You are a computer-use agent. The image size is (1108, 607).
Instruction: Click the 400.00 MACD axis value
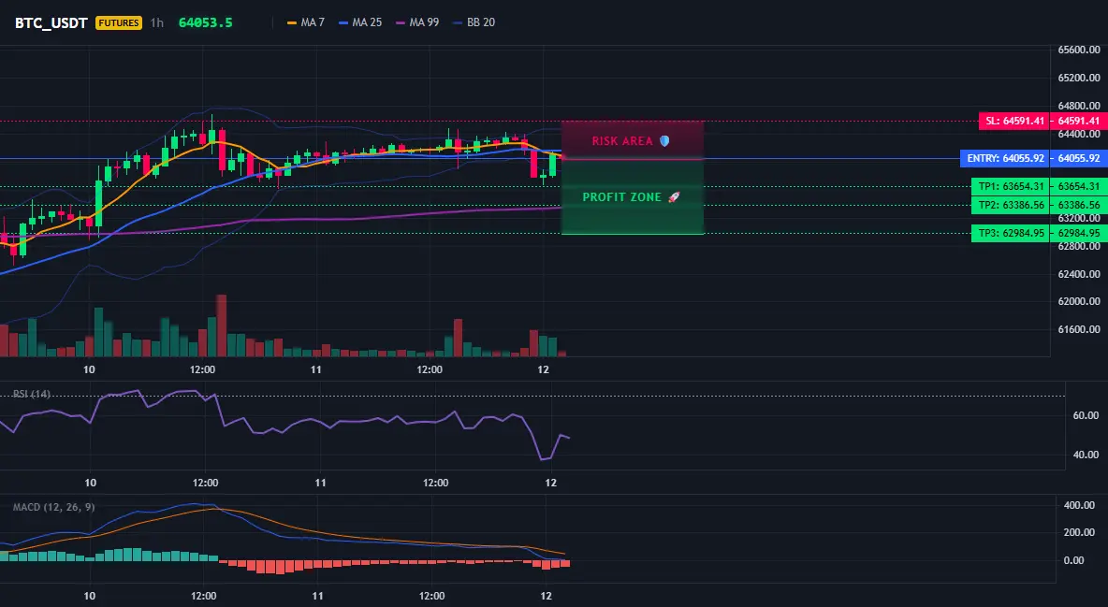1079,505
